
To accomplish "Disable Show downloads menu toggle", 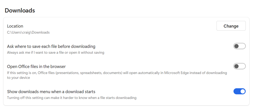I will pyautogui.click(x=239, y=91).
